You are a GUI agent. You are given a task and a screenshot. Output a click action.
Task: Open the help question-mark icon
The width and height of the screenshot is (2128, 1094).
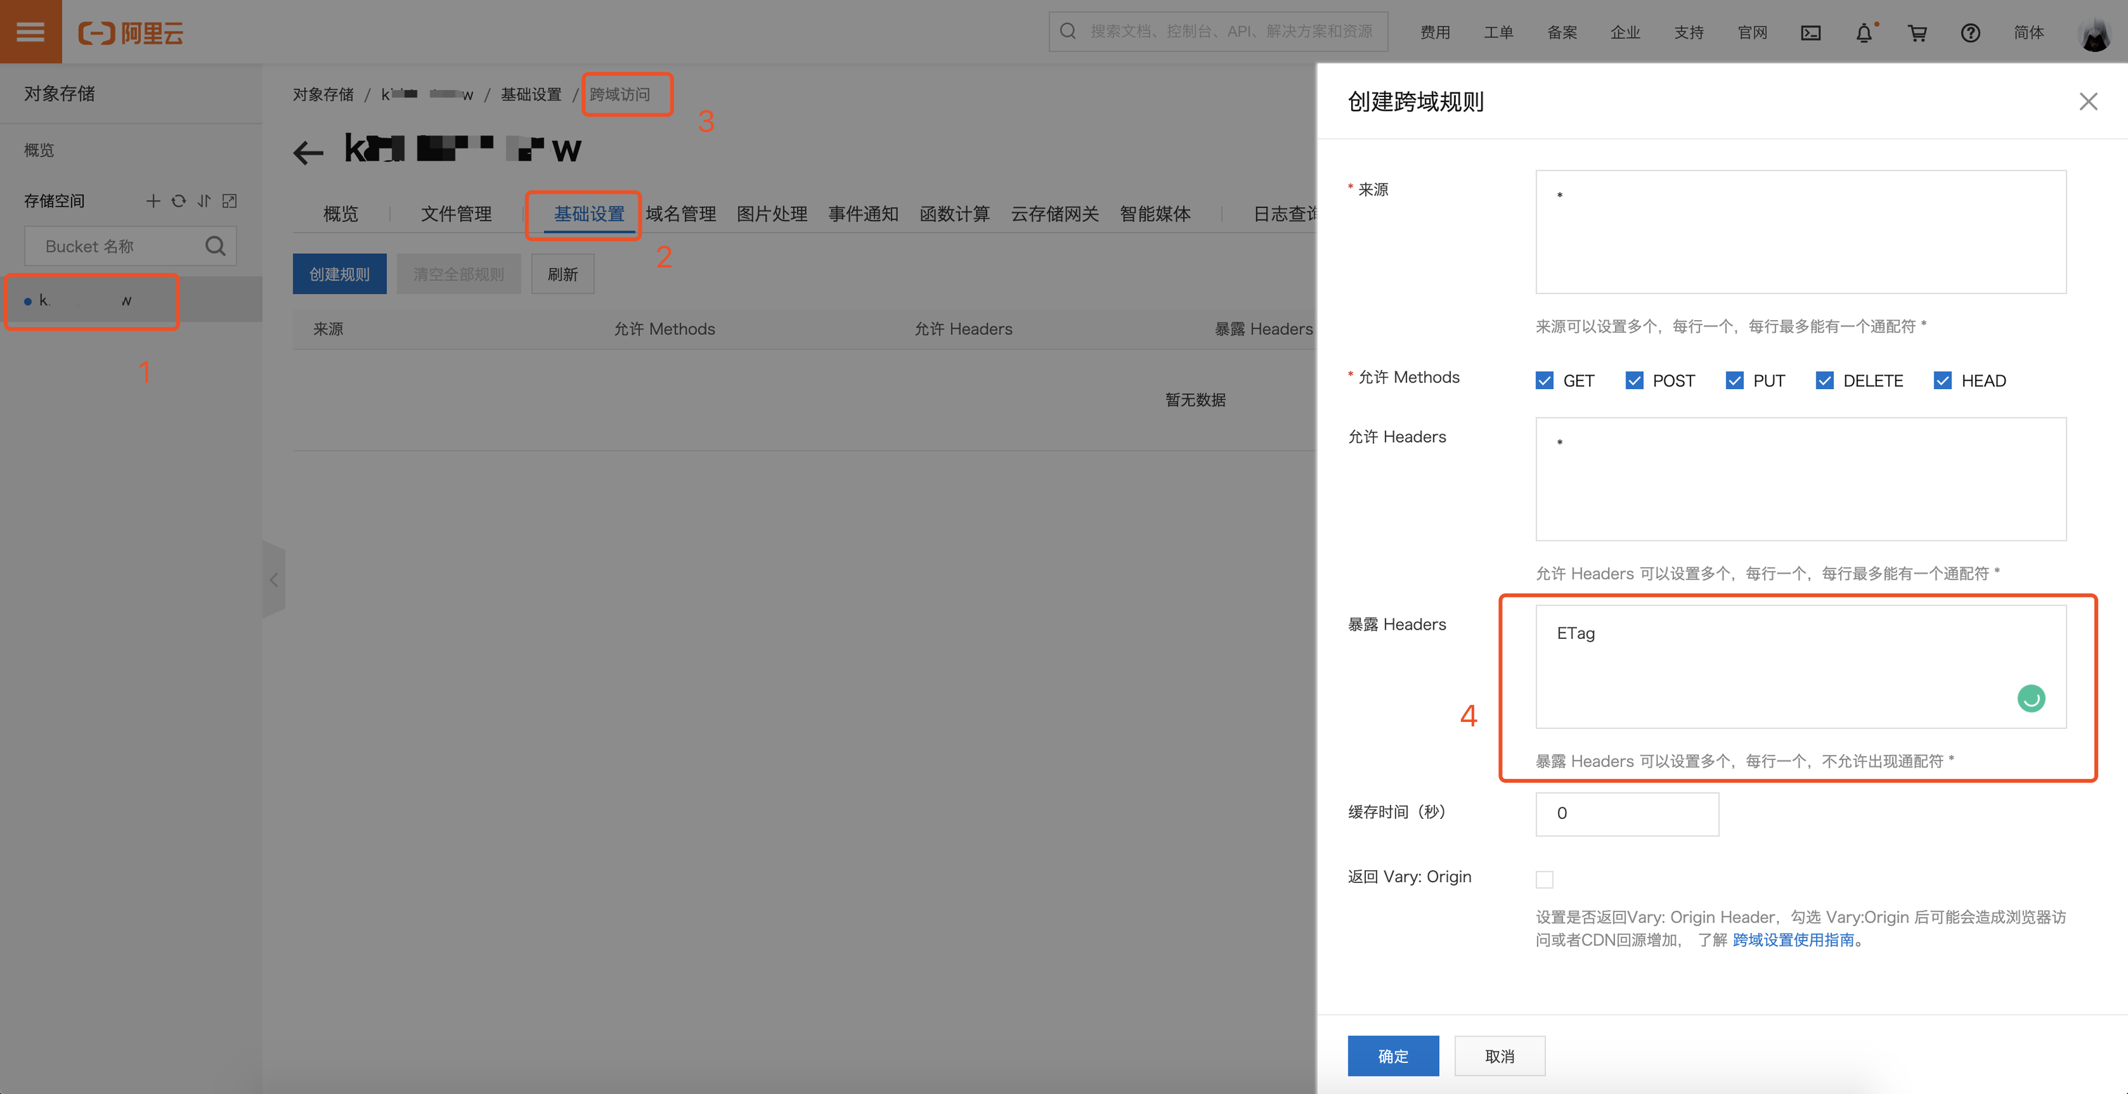click(1970, 32)
